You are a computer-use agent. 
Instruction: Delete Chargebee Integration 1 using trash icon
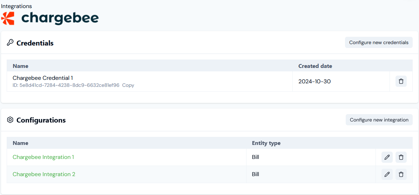click(401, 158)
